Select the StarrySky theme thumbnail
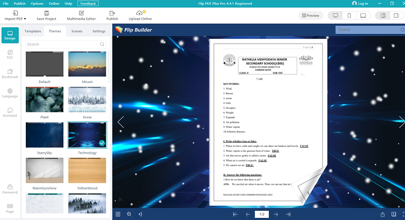This screenshot has height=220, width=405. [x=45, y=135]
